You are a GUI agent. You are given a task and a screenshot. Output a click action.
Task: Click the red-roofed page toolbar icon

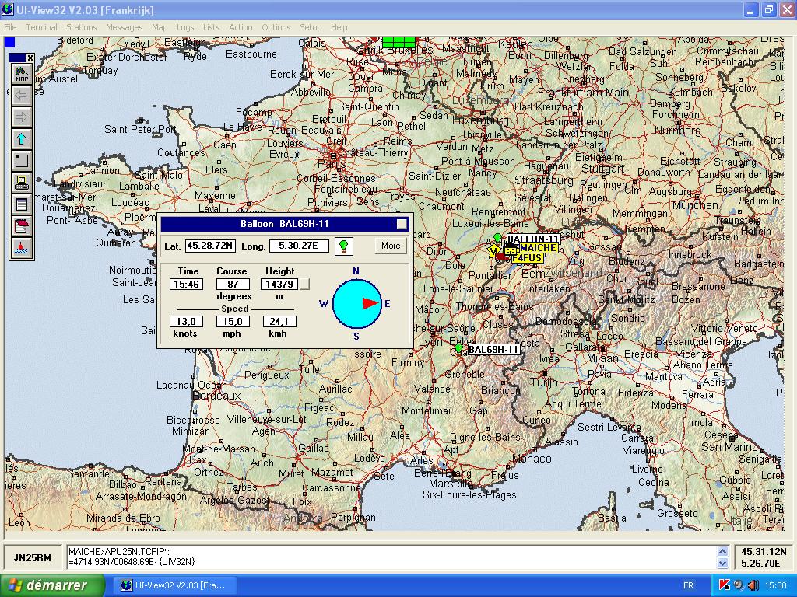[22, 227]
